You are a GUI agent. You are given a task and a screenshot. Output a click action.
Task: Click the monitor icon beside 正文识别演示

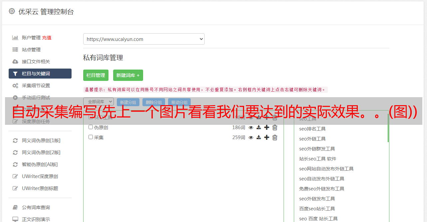pyautogui.click(x=15, y=219)
